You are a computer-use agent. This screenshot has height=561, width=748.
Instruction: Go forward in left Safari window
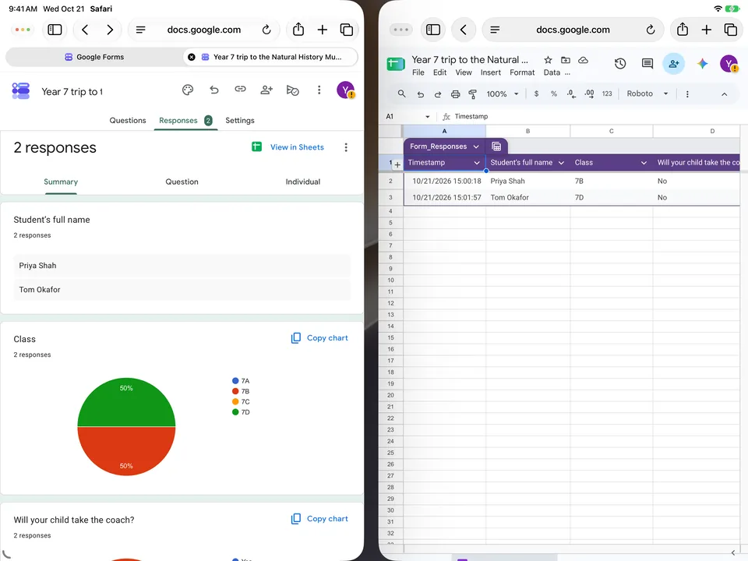pos(110,30)
